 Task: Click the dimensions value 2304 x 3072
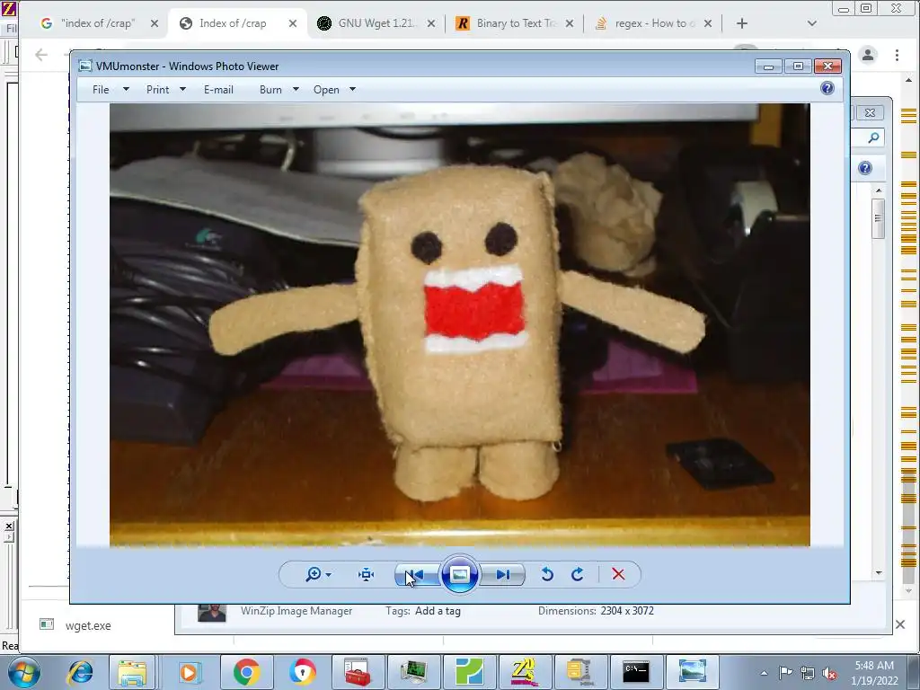(626, 611)
